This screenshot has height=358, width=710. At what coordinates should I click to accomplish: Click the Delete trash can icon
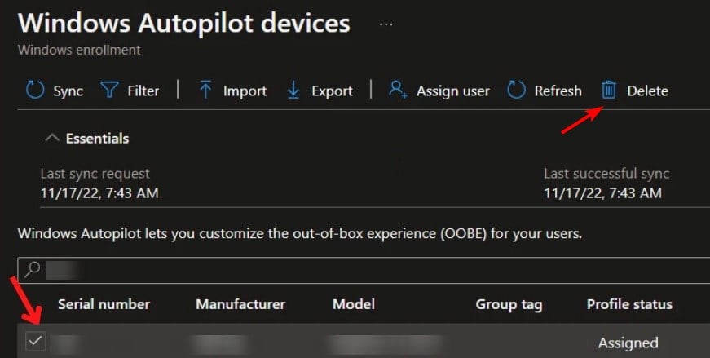pyautogui.click(x=609, y=91)
